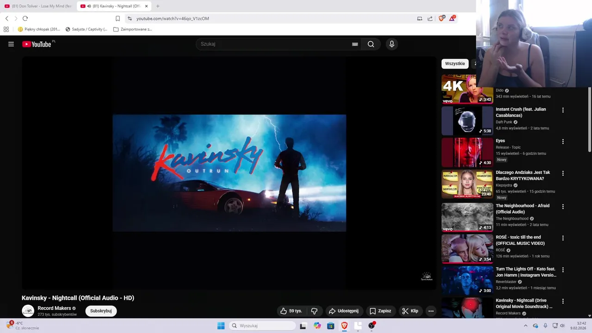Image resolution: width=592 pixels, height=333 pixels.
Task: Open Record Makers channel avatar
Action: (x=28, y=311)
